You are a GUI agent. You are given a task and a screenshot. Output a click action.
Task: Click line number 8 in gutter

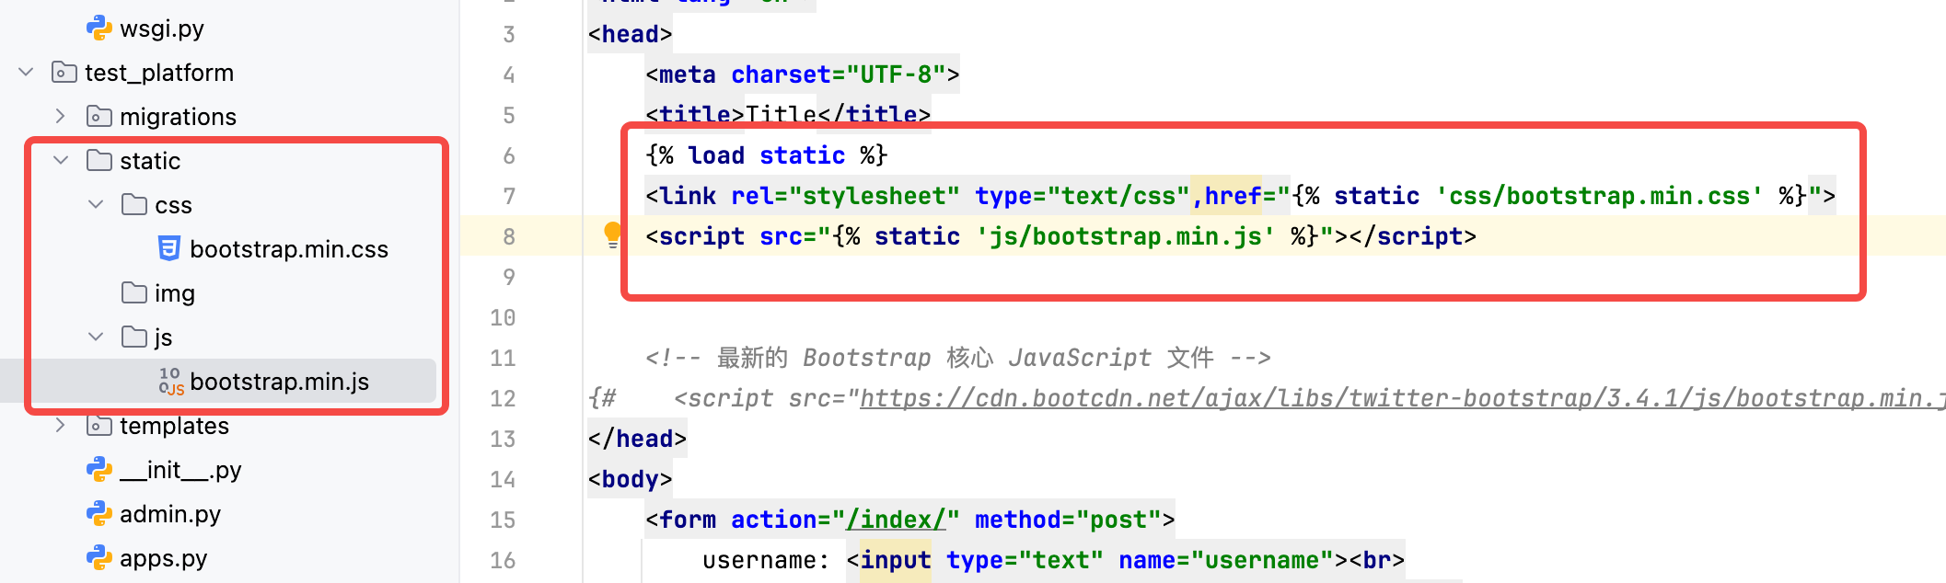[x=509, y=237]
